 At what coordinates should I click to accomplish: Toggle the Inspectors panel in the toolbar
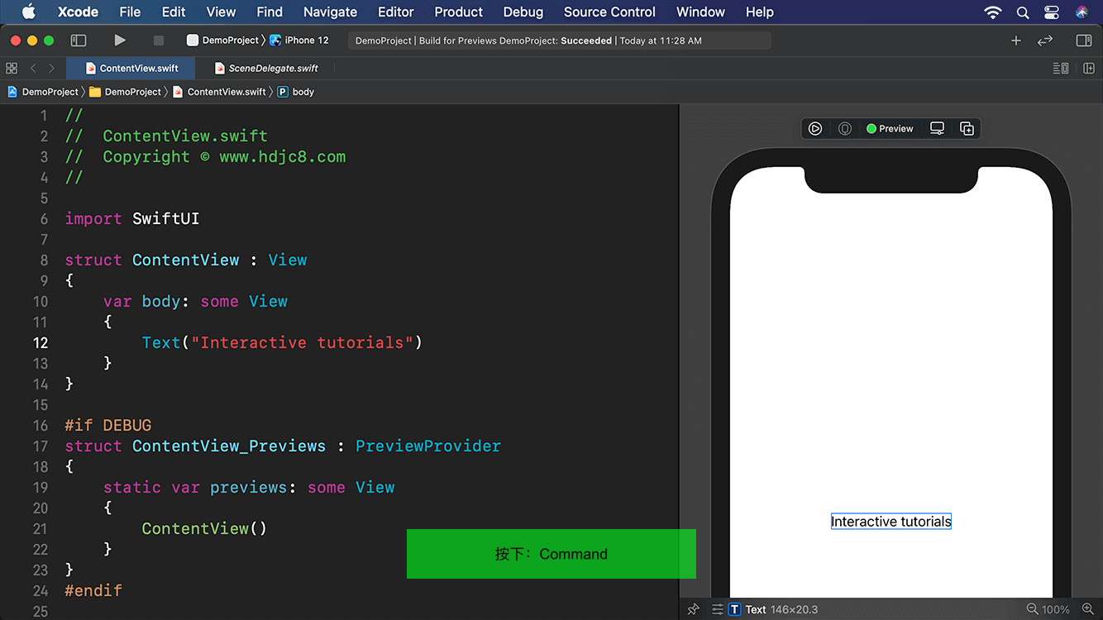tap(1084, 41)
